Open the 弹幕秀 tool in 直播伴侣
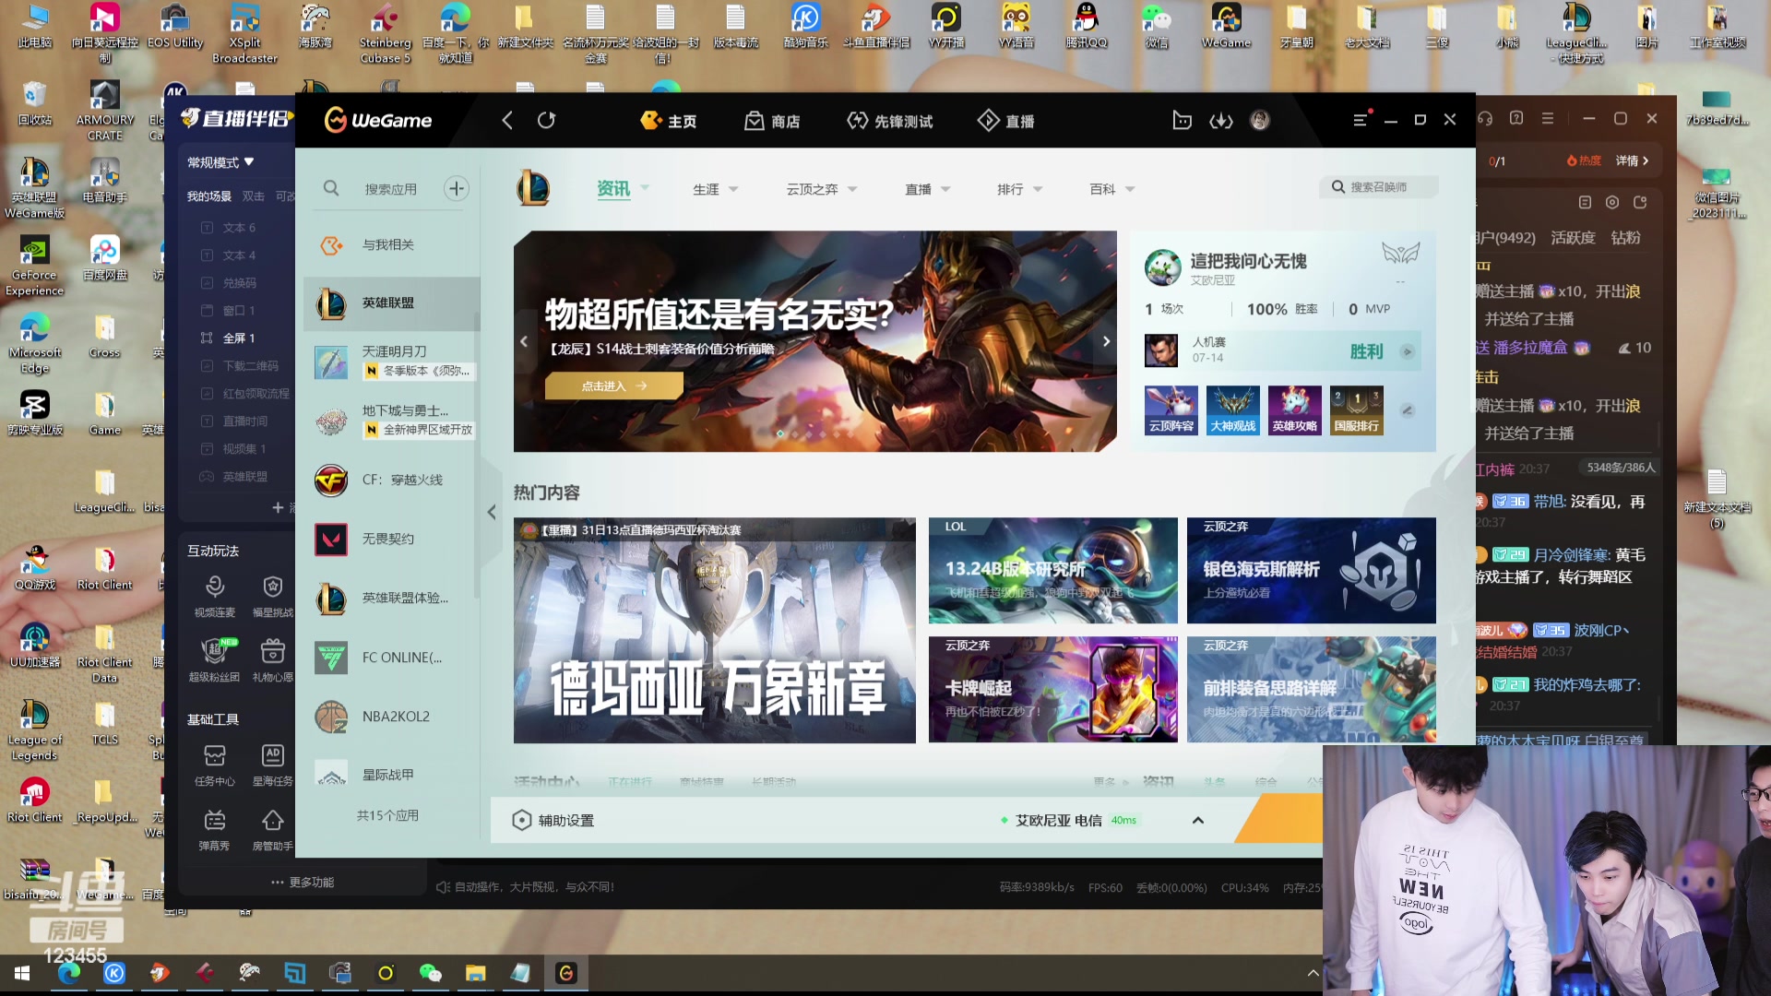The image size is (1771, 996). pos(215,830)
